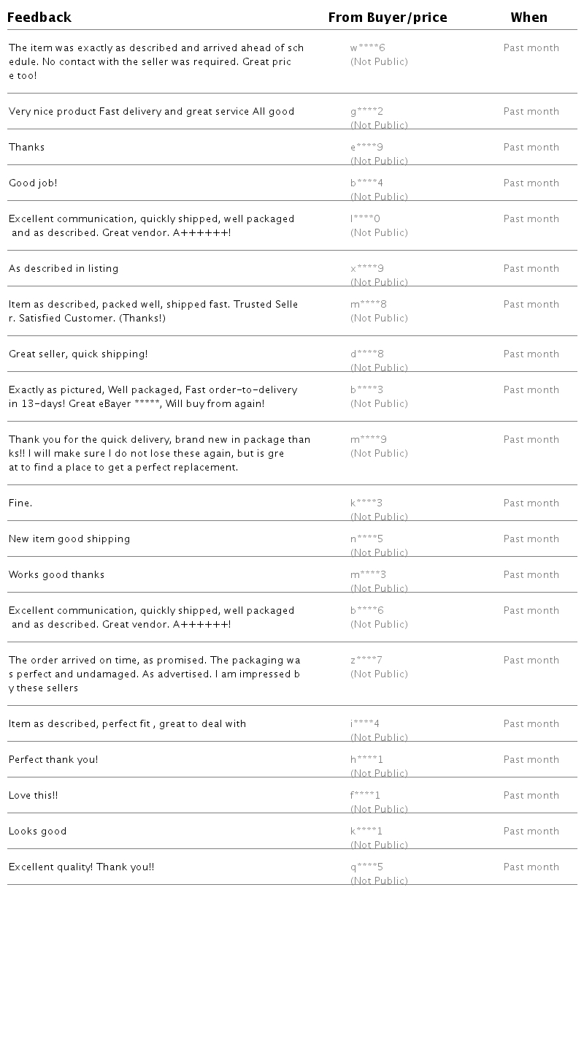Click the 'Good job!' feedback comment

click(x=33, y=183)
